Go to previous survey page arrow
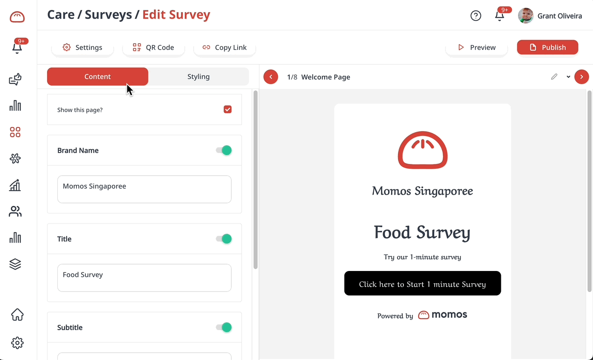 pos(271,77)
